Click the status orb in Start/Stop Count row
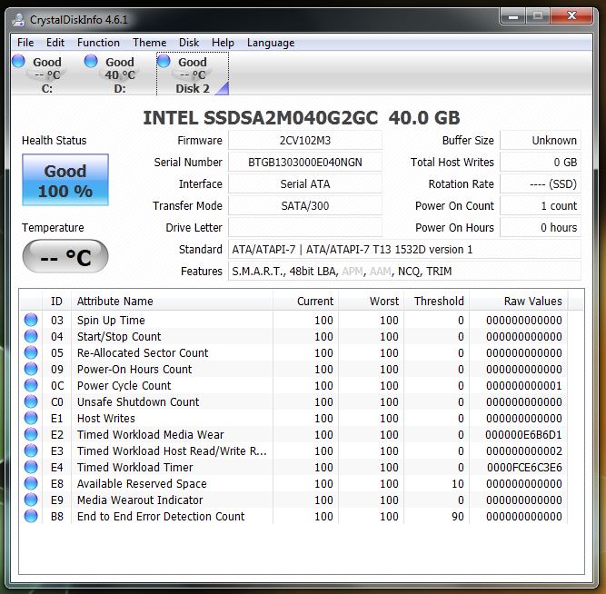The width and height of the screenshot is (606, 594). point(31,336)
